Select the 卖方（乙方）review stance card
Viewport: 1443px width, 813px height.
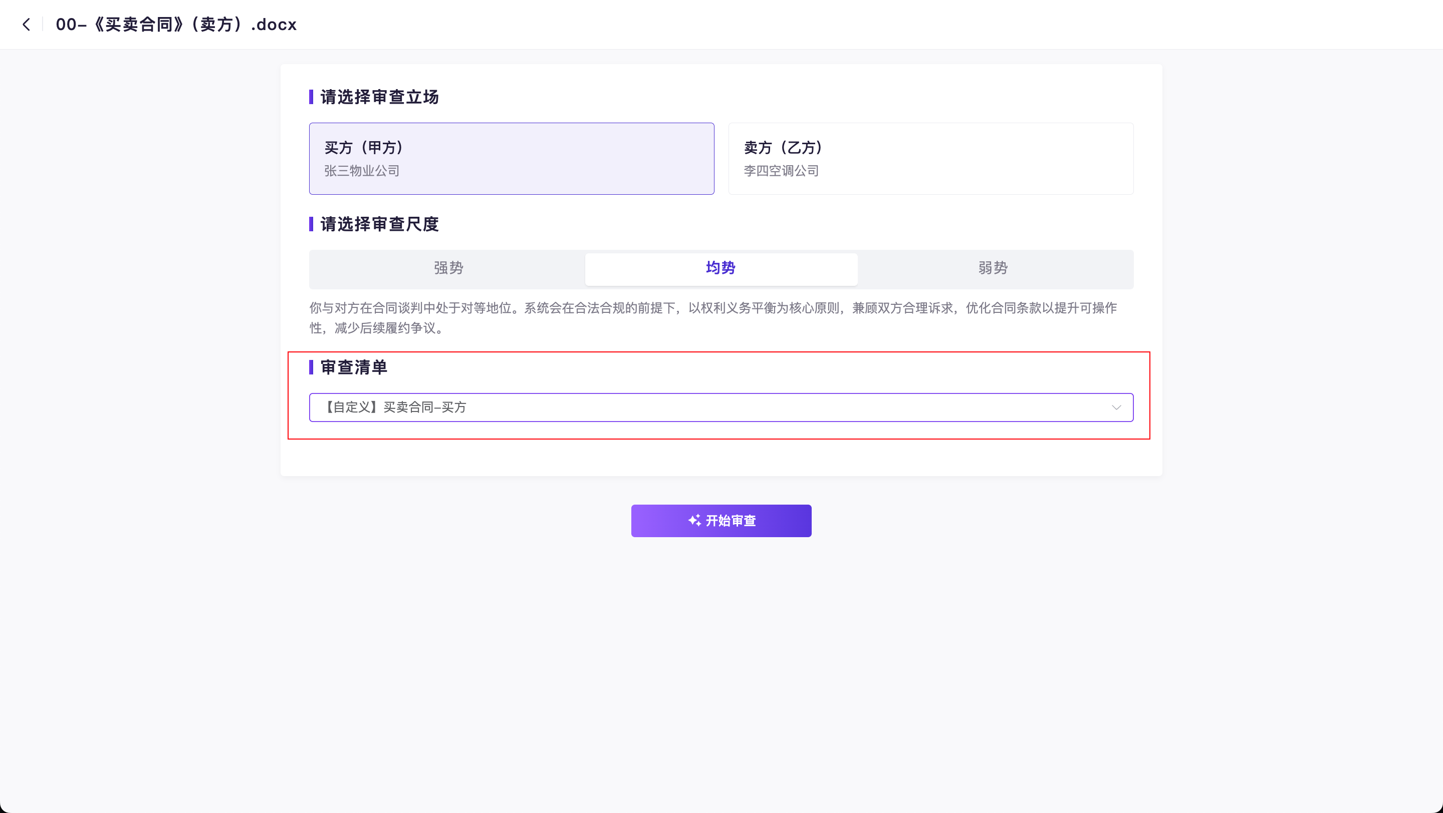pos(930,158)
